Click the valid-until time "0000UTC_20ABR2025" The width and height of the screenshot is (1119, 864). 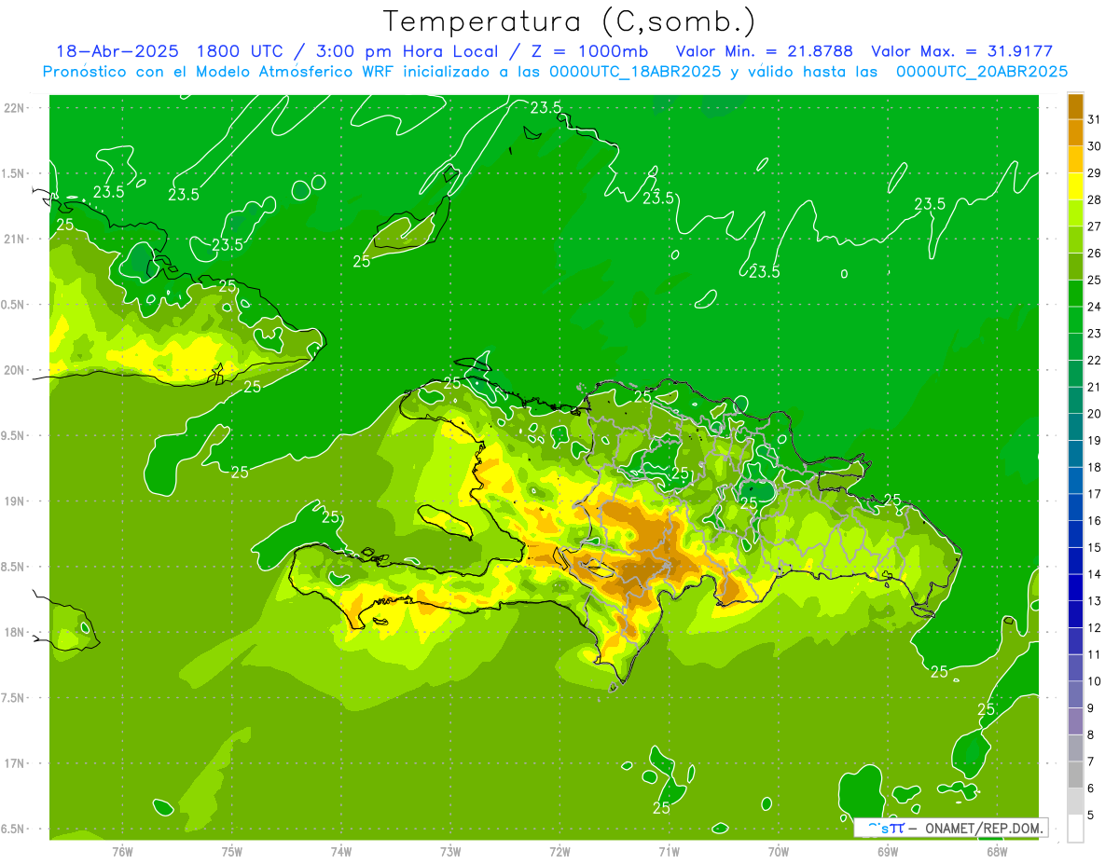[982, 72]
